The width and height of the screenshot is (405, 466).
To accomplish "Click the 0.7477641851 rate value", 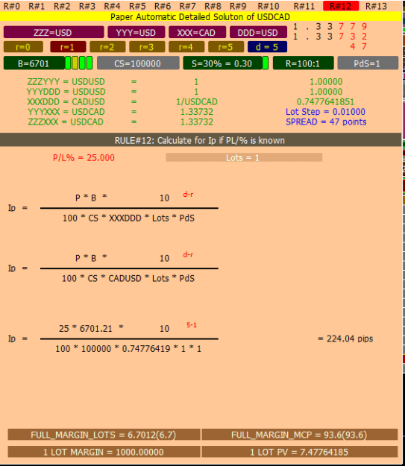I will (x=326, y=101).
